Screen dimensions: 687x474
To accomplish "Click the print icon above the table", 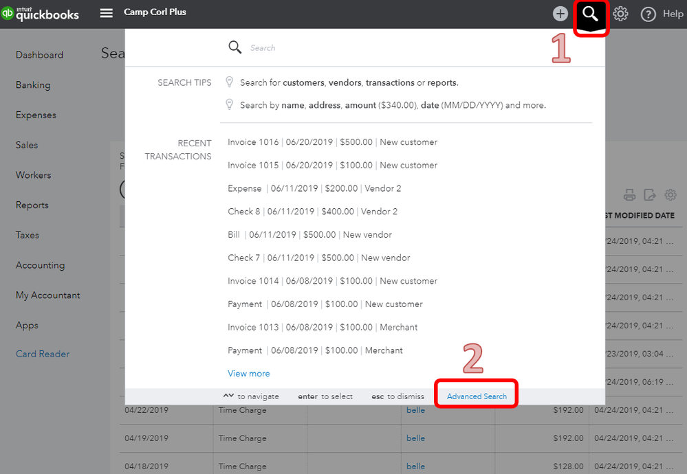I will click(x=629, y=195).
